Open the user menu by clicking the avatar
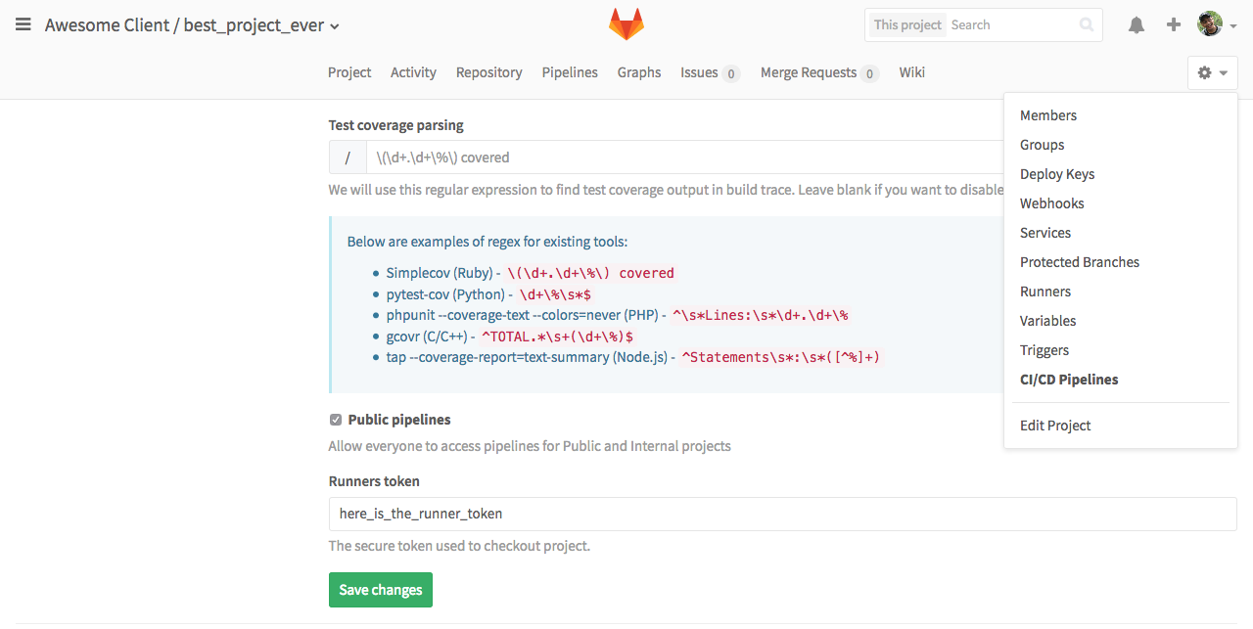The height and width of the screenshot is (629, 1253). click(x=1209, y=24)
